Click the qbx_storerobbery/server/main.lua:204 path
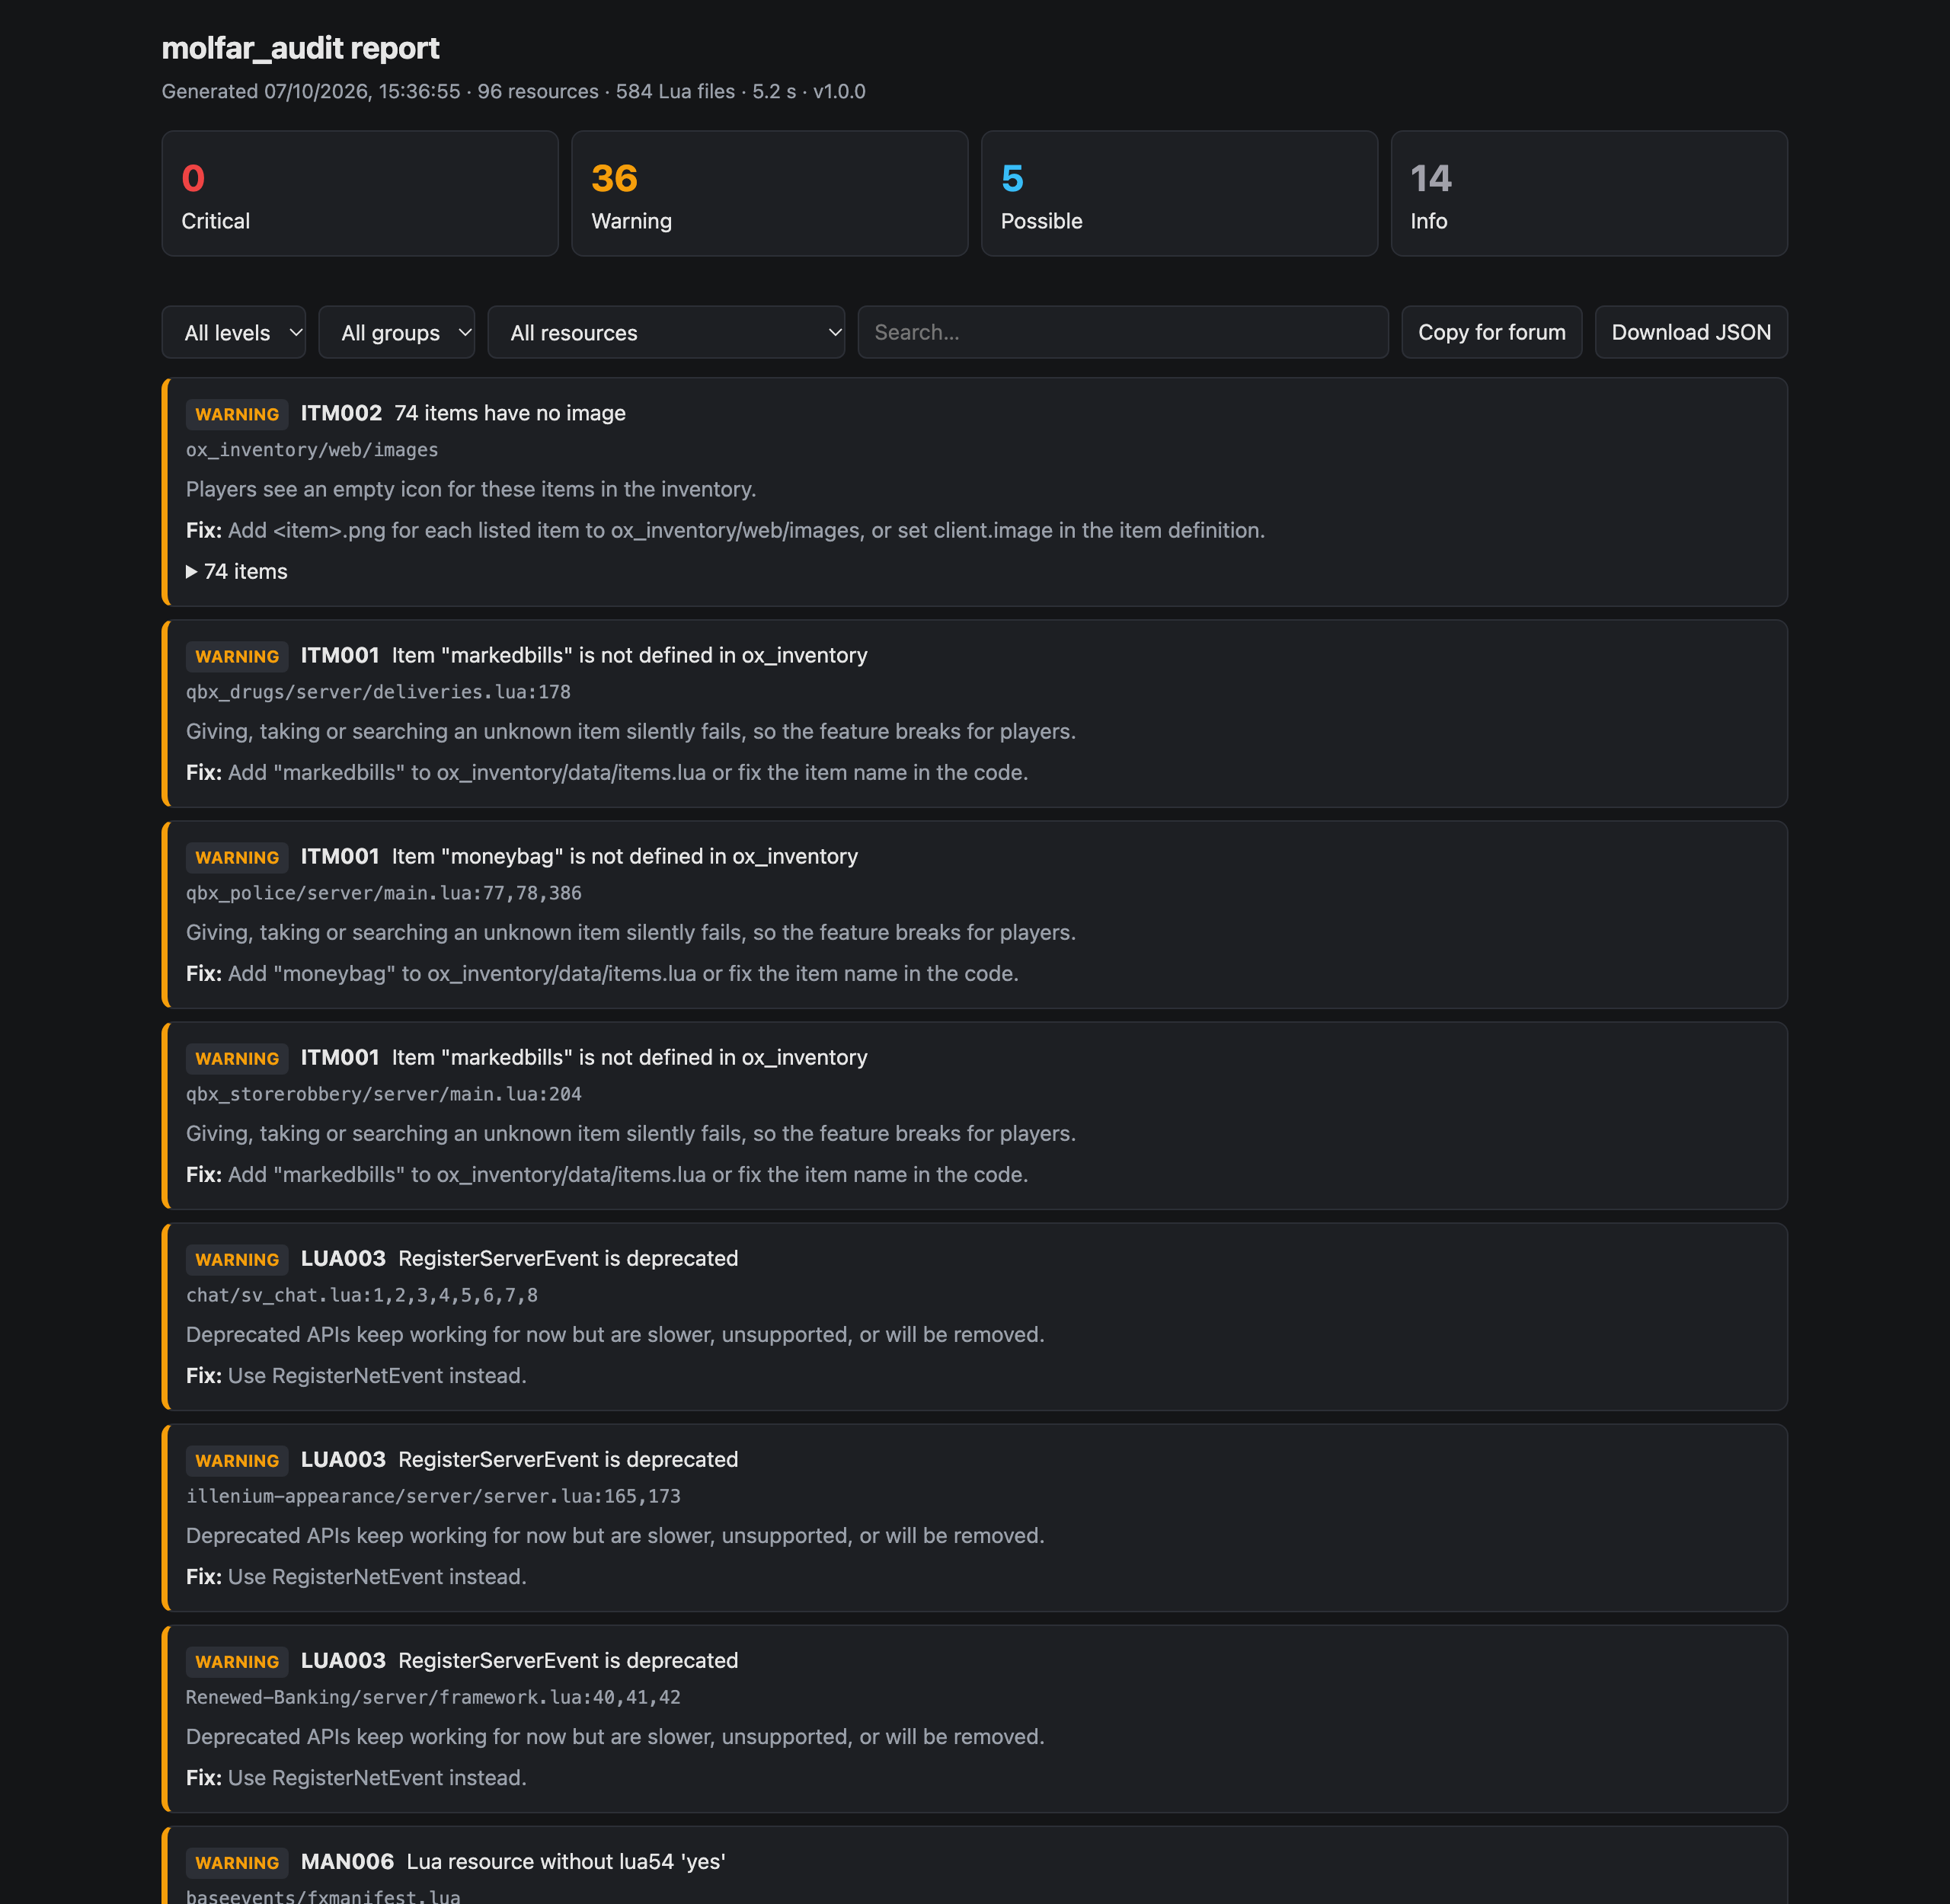The height and width of the screenshot is (1904, 1950). point(384,1094)
